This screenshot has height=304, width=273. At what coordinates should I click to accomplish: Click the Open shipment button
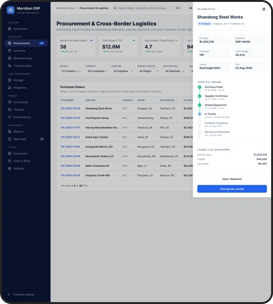point(232,179)
